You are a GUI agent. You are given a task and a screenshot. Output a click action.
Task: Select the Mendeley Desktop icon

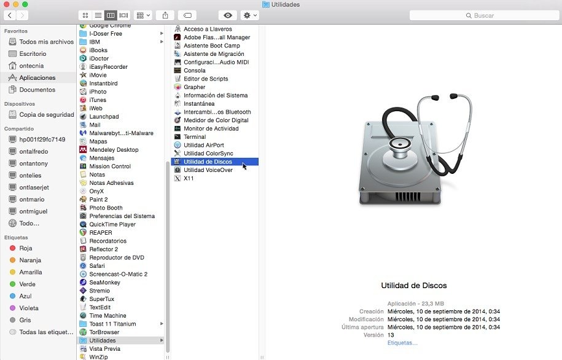coord(83,149)
